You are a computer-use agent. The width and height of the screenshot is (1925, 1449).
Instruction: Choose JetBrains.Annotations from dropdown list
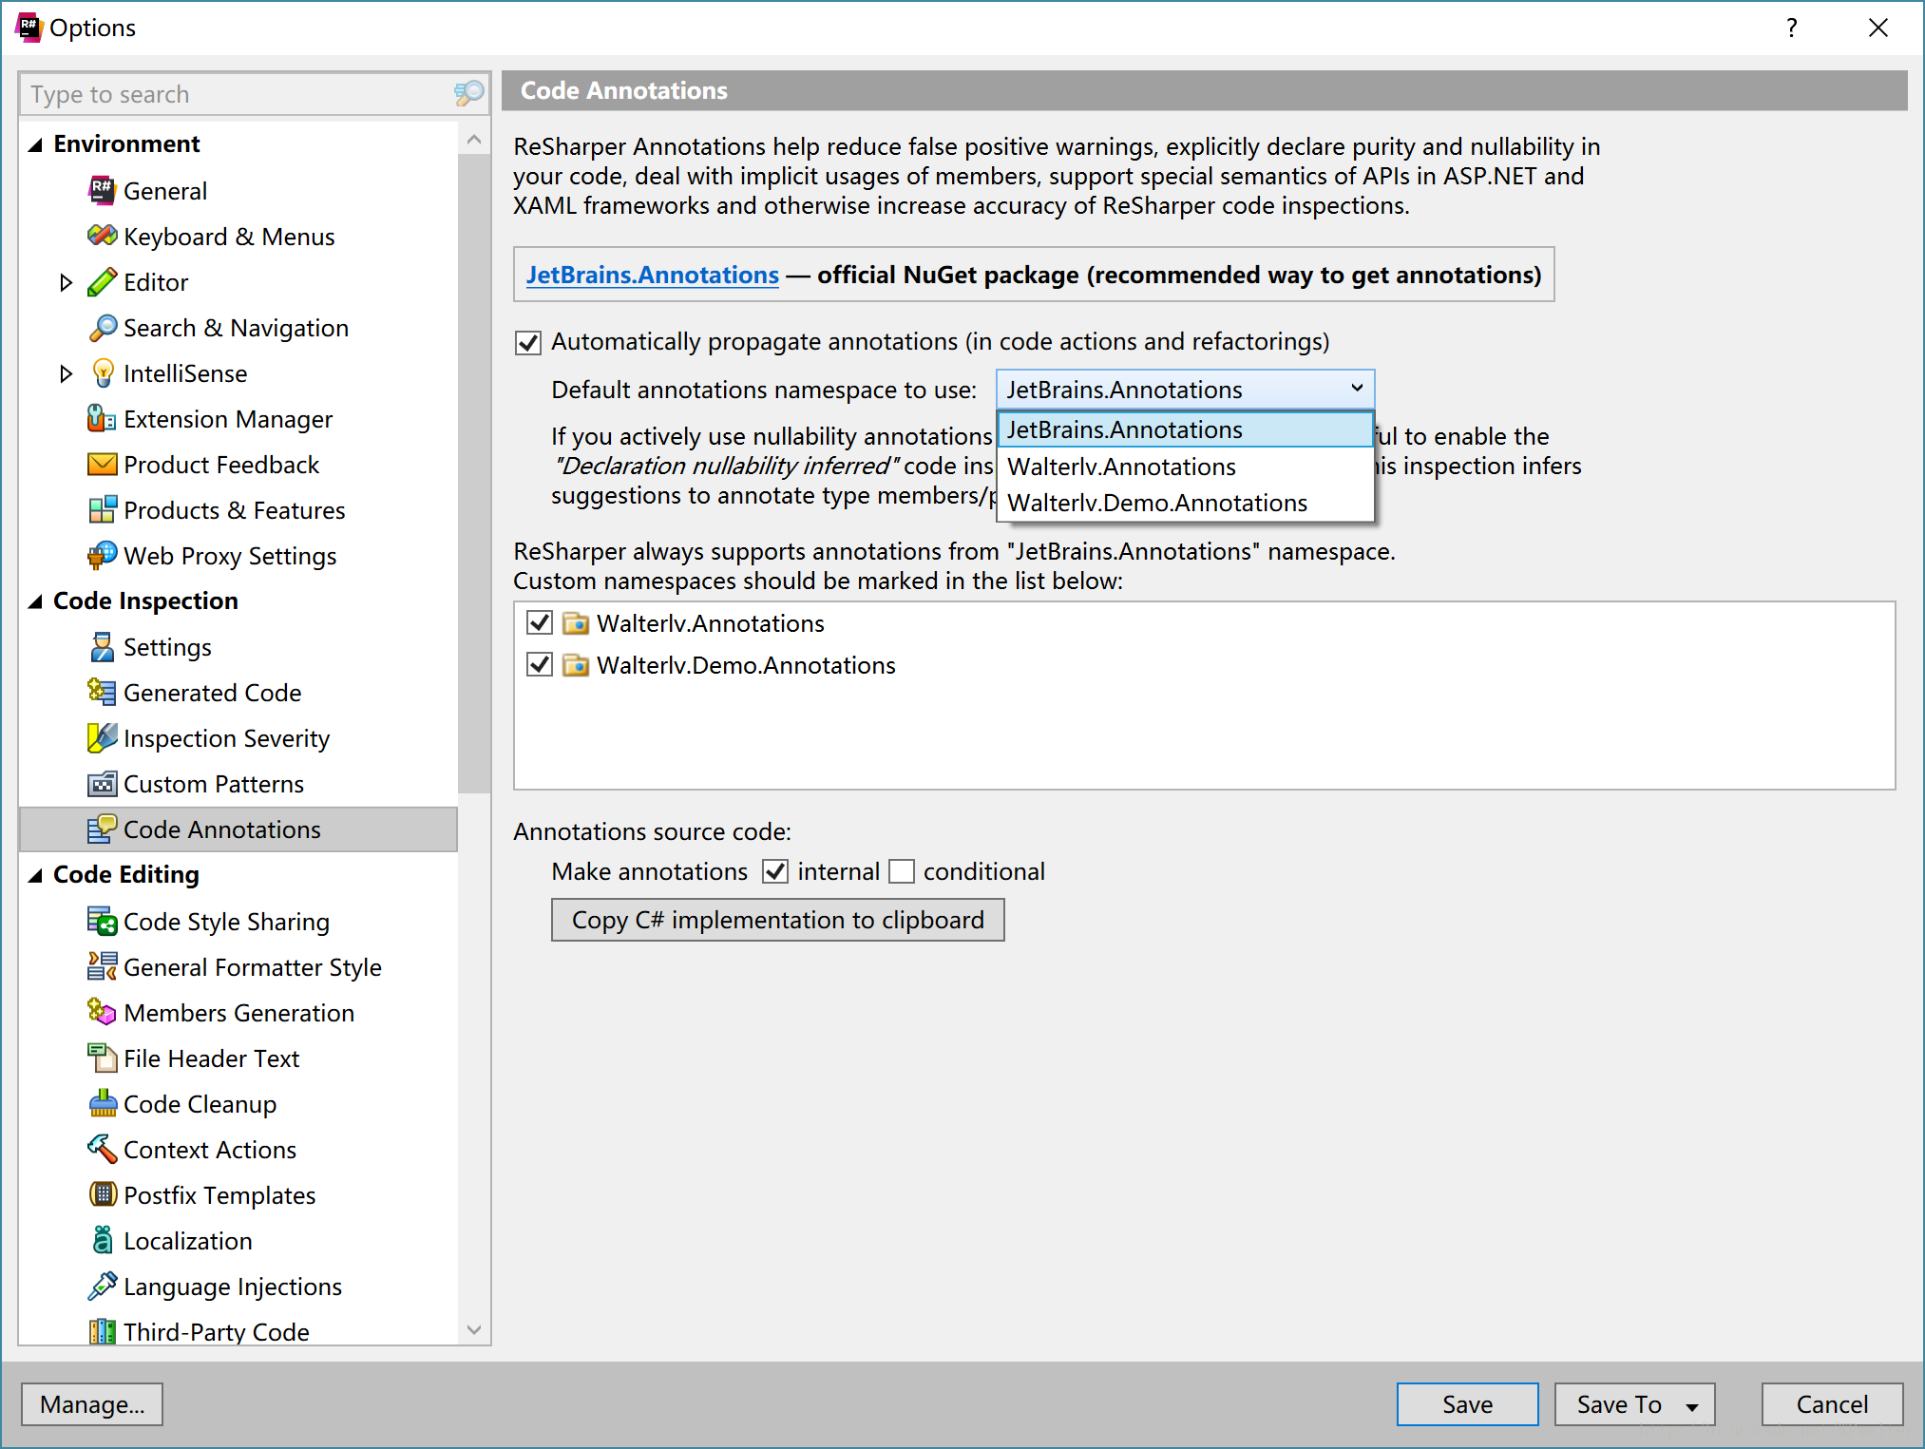(1185, 429)
